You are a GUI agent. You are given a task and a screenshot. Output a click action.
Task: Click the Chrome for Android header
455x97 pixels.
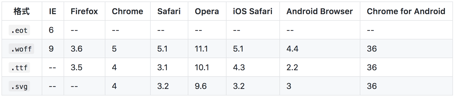coord(406,11)
